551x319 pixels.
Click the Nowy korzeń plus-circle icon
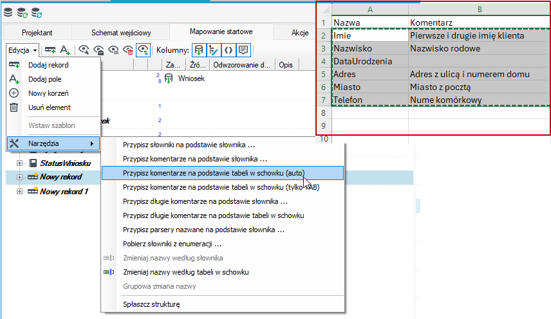point(14,93)
